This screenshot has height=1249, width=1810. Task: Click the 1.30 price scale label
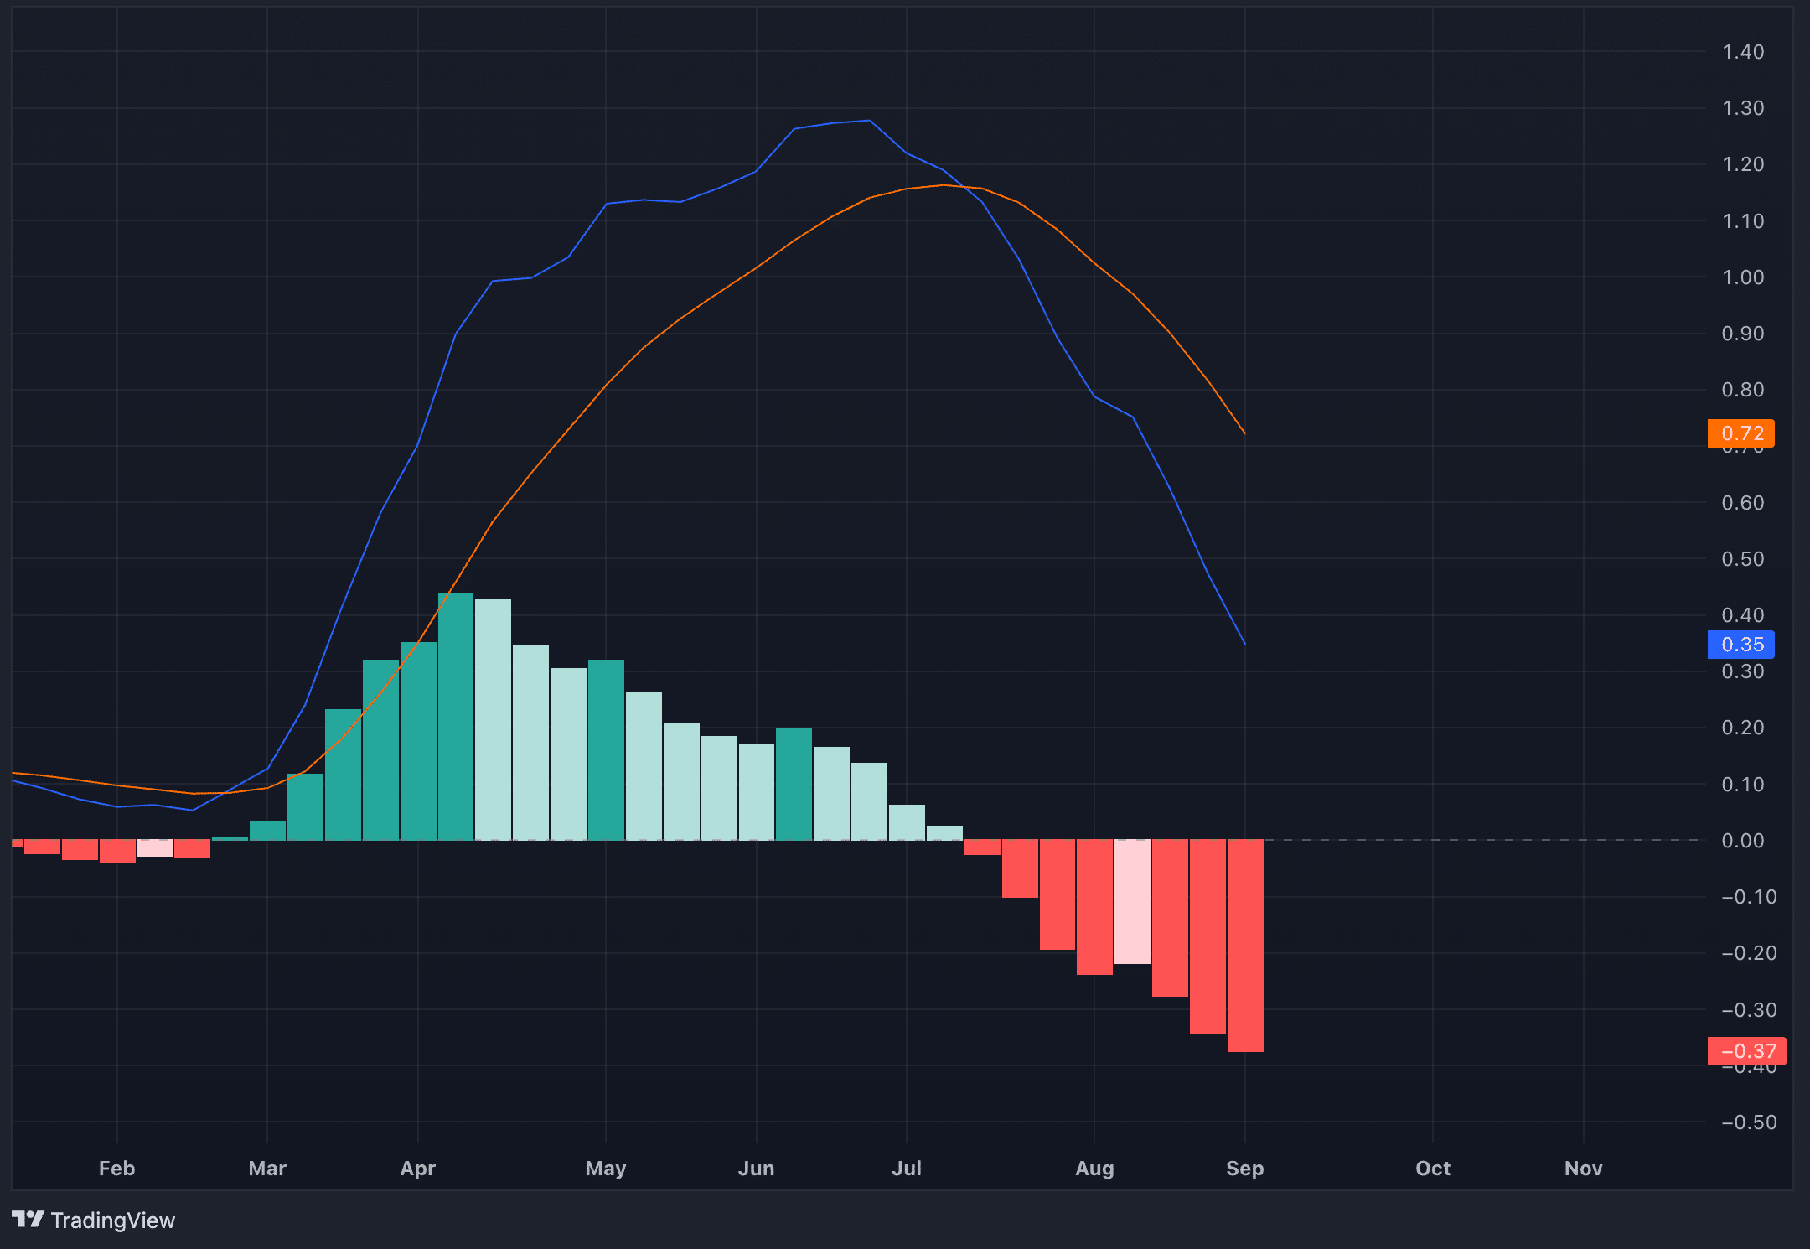(x=1743, y=108)
